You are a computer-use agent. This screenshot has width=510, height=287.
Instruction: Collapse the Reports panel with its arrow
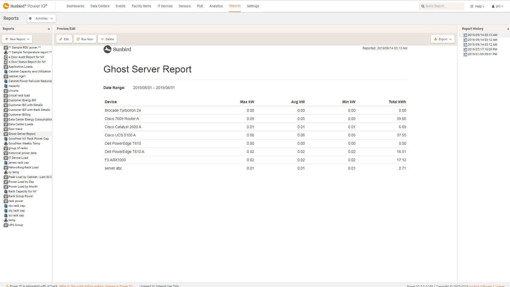point(49,29)
